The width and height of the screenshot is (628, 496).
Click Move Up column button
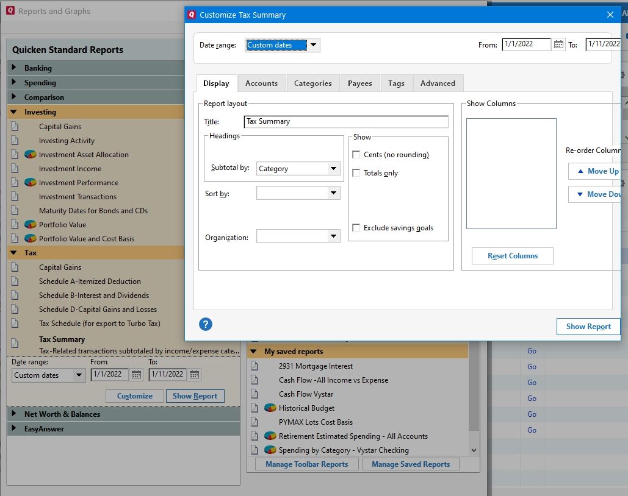594,171
